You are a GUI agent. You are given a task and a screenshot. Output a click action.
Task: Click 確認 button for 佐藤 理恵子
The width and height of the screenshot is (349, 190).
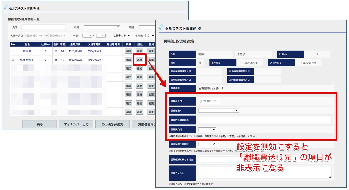point(128,60)
